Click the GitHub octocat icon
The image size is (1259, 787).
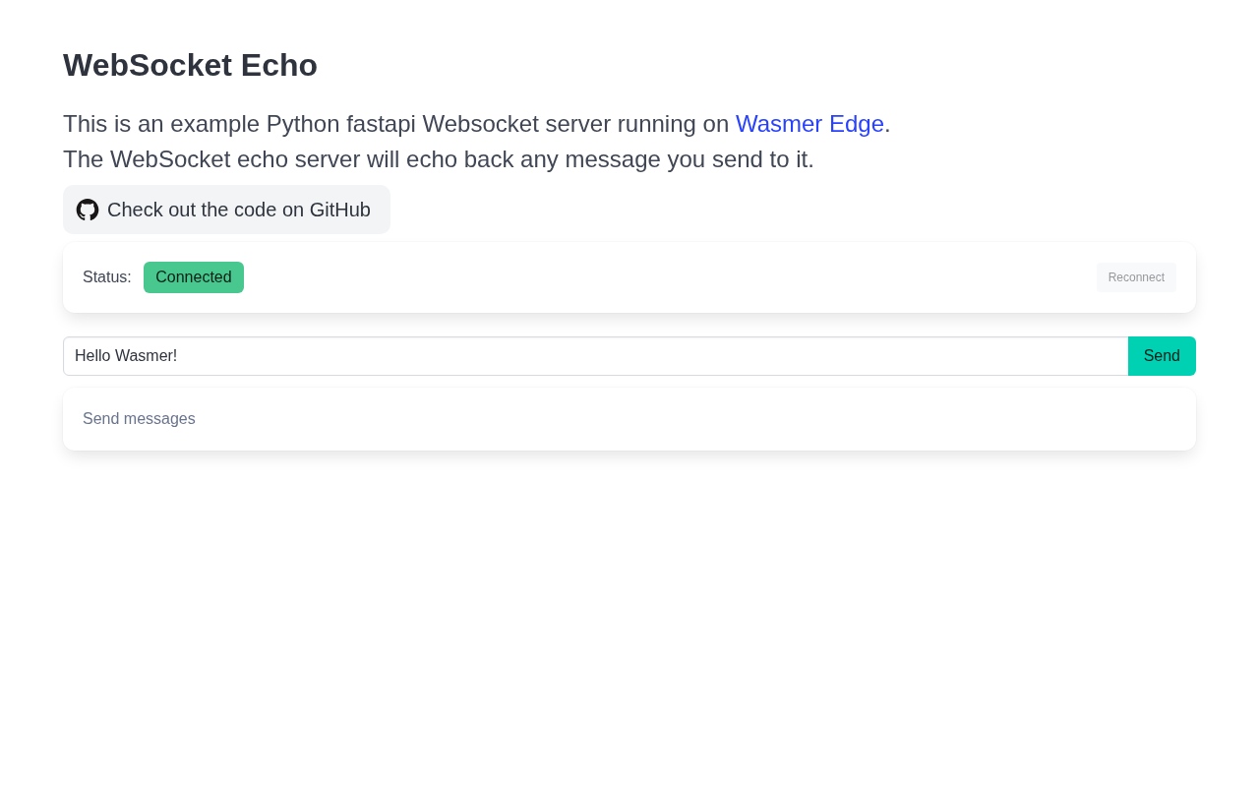coord(88,210)
